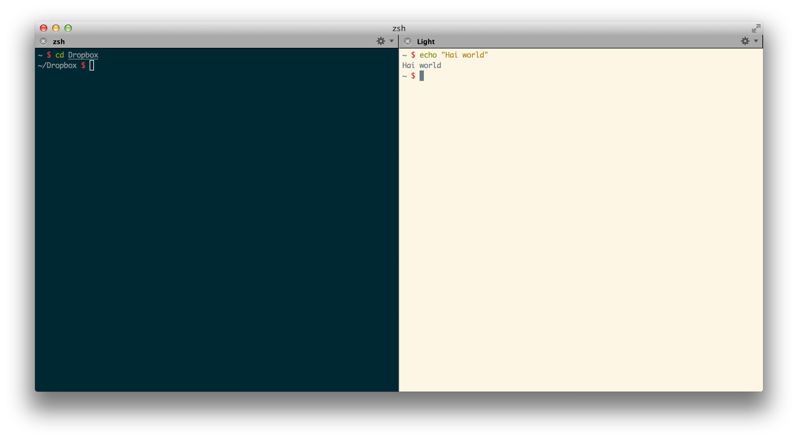Click the Hai world output line
Image resolution: width=798 pixels, height=440 pixels.
(422, 66)
